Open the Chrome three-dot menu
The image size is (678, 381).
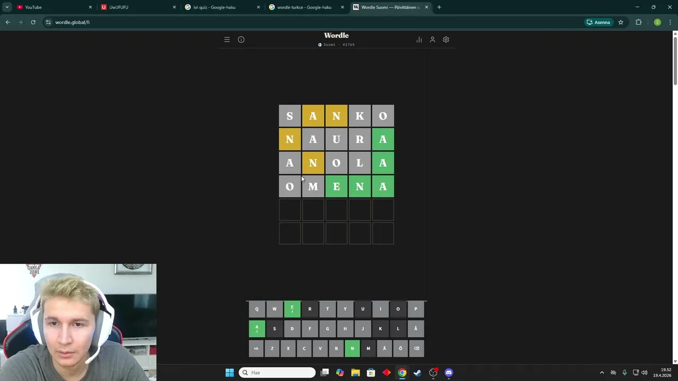point(670,22)
